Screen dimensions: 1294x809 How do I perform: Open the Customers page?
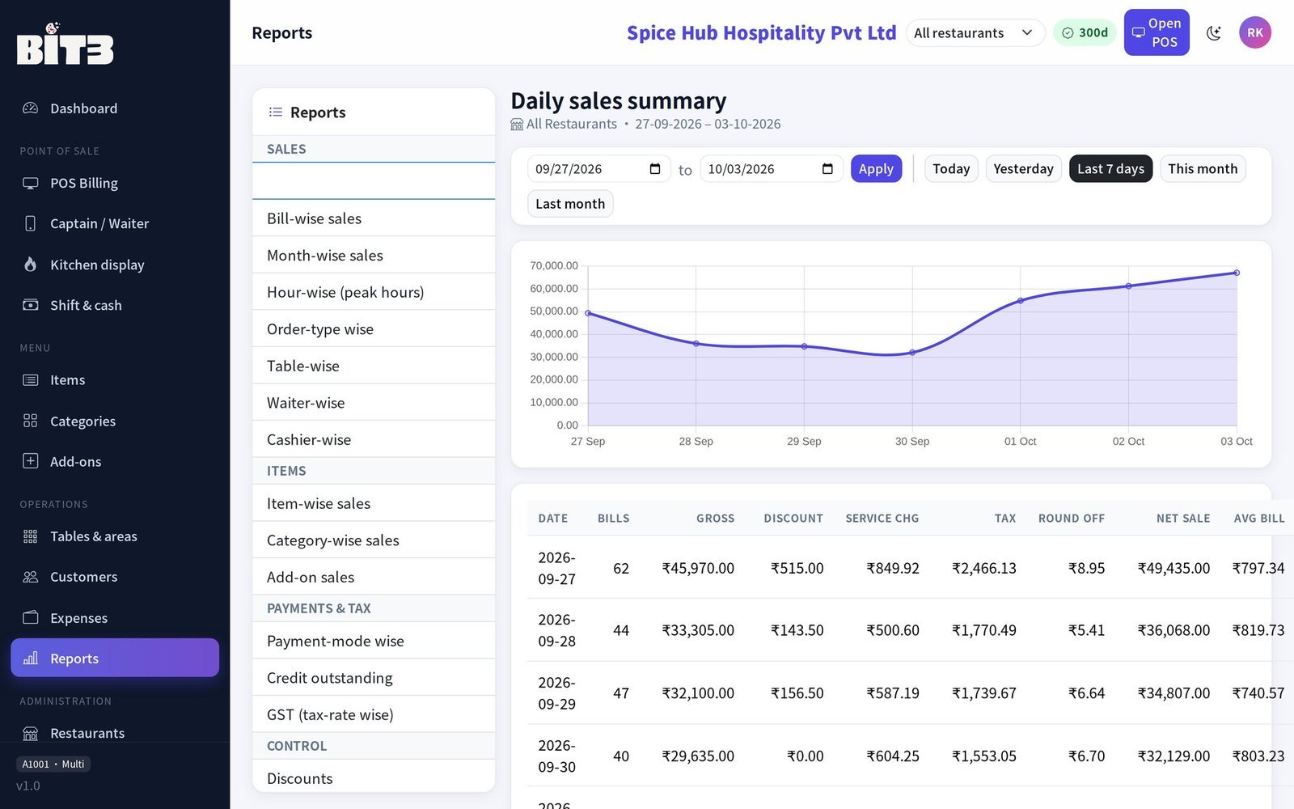pyautogui.click(x=115, y=577)
